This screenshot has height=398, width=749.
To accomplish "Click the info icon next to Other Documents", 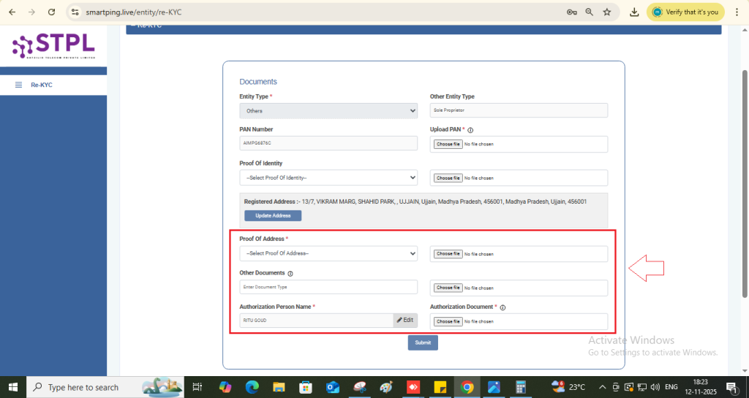I will point(290,274).
